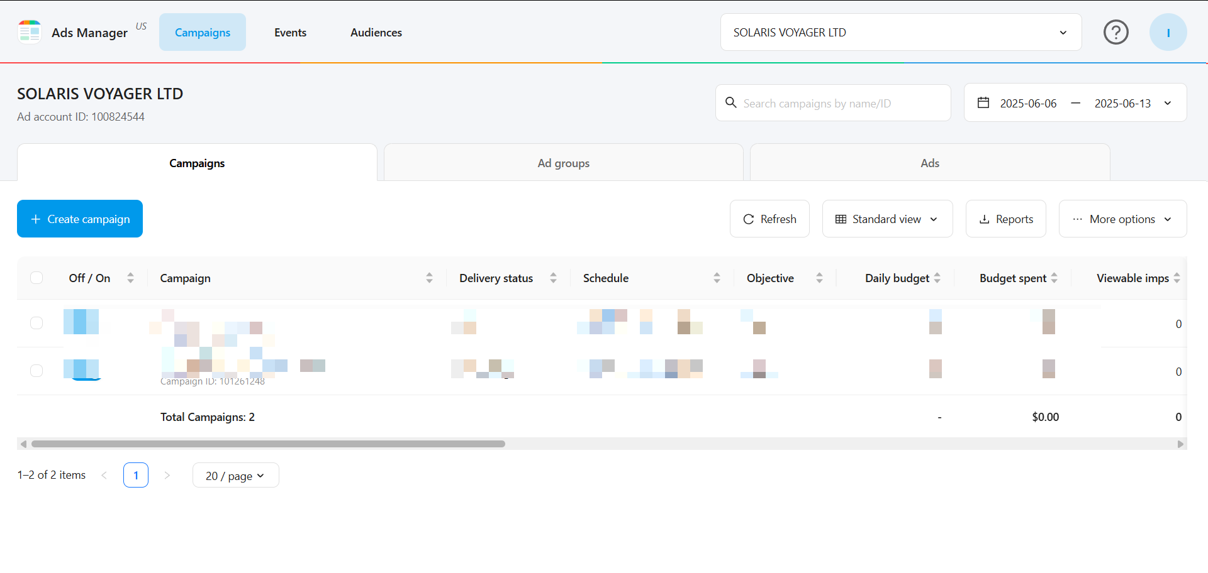Select the checkbox for campaign ID 101261248
This screenshot has height=573, width=1208.
click(x=36, y=371)
